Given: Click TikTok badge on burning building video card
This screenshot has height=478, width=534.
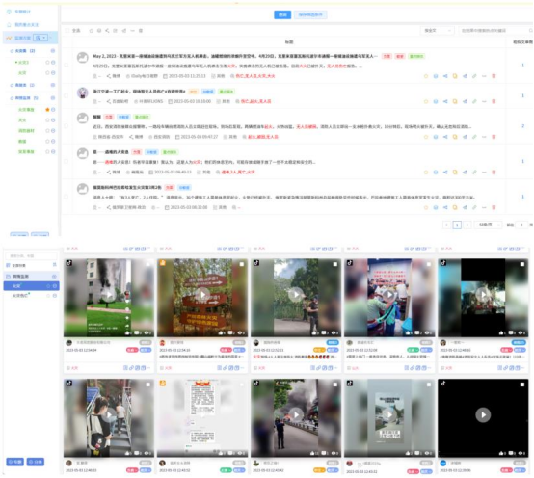Looking at the screenshot, I should tap(69, 263).
